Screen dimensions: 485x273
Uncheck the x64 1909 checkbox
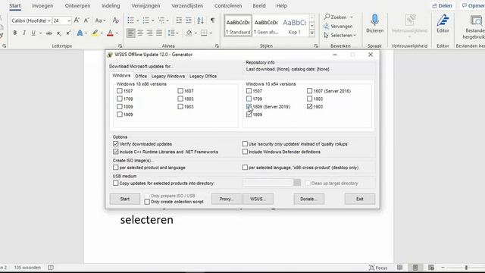[x=249, y=115]
